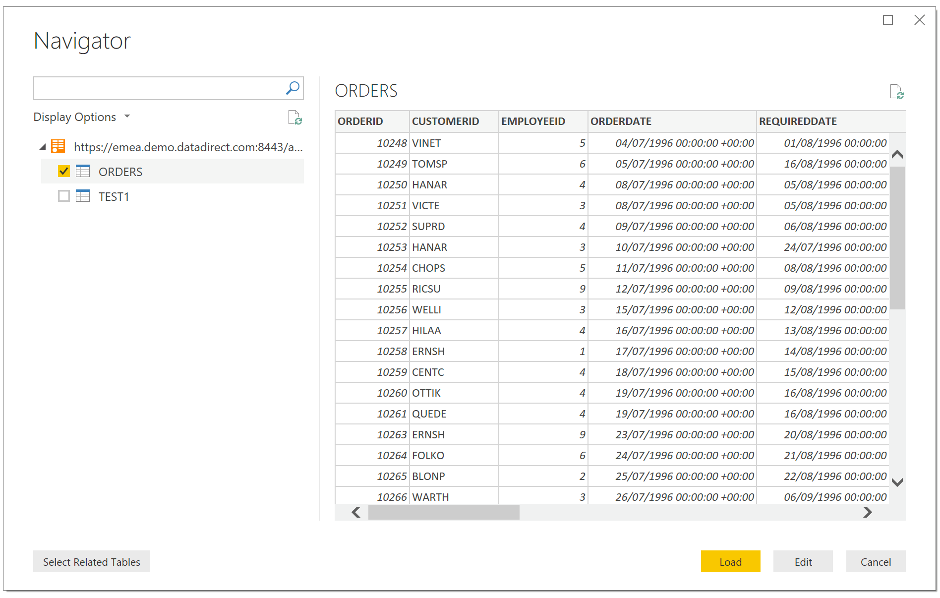940x598 pixels.
Task: Open the query in Edit mode
Action: [803, 561]
